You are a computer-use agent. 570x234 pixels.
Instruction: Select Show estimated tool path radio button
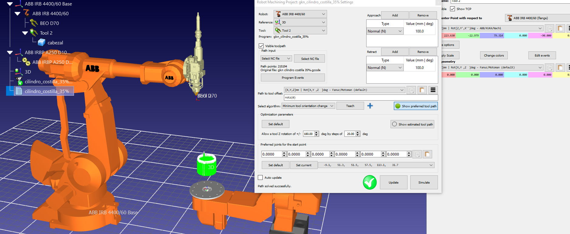click(394, 124)
